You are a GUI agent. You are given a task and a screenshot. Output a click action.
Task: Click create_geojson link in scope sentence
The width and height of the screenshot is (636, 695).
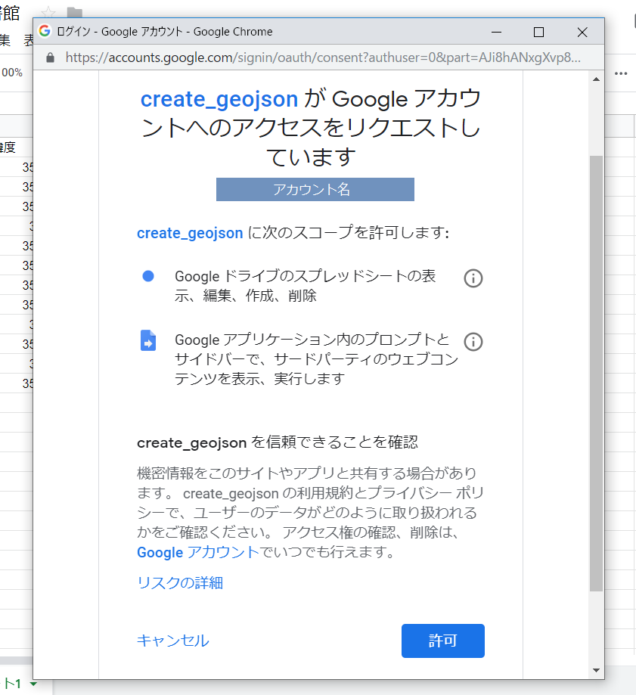click(x=190, y=233)
